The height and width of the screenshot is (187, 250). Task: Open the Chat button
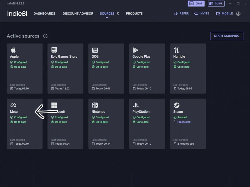[196, 4]
